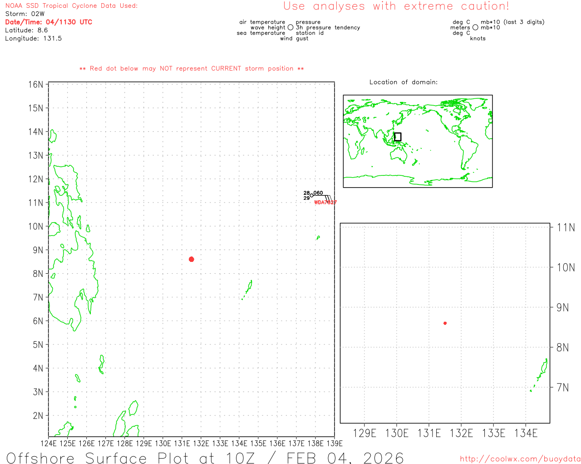
Task: Click the small island near 9.5N 138E
Action: pyautogui.click(x=318, y=237)
